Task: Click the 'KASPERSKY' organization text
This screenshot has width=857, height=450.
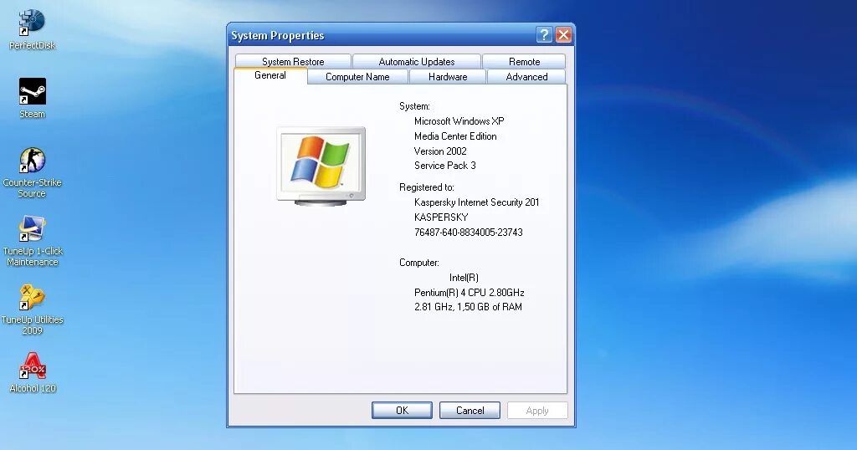Action: click(x=441, y=217)
